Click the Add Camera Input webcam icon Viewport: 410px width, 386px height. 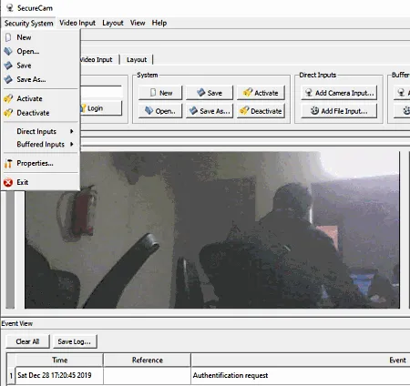[309, 93]
